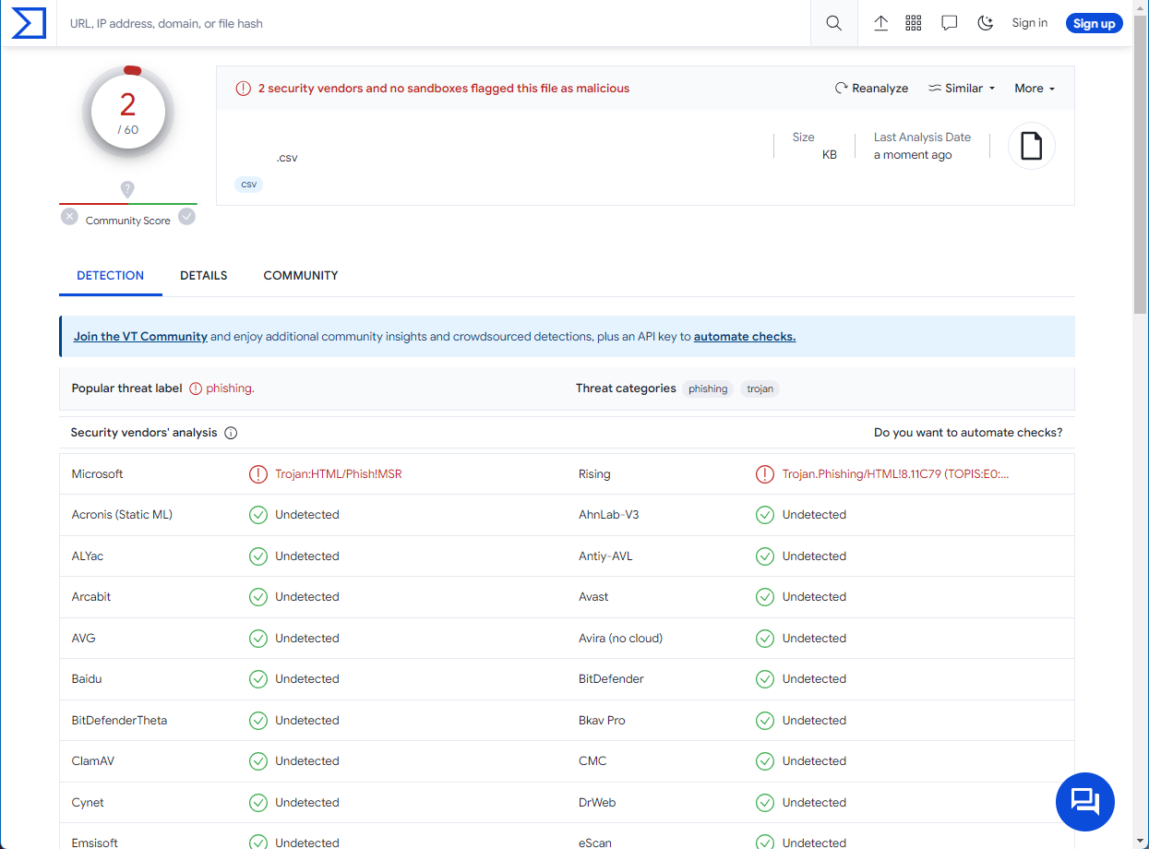Screen dimensions: 1149x849
Task: Click the AhnLab-V3 undetected check icon
Action: tap(765, 515)
